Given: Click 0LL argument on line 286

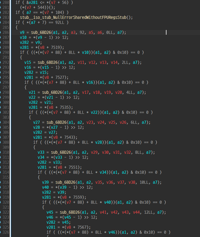Looking at the screenshot, I should [110, 32].
